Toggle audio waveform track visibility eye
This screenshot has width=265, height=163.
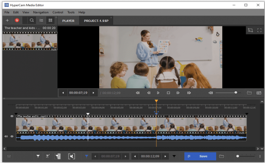pos(12,136)
